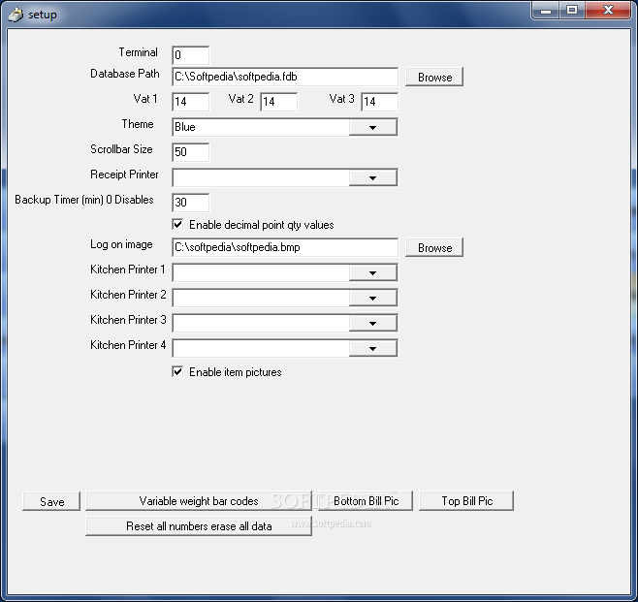
Task: Click the Database Path label
Action: (124, 74)
